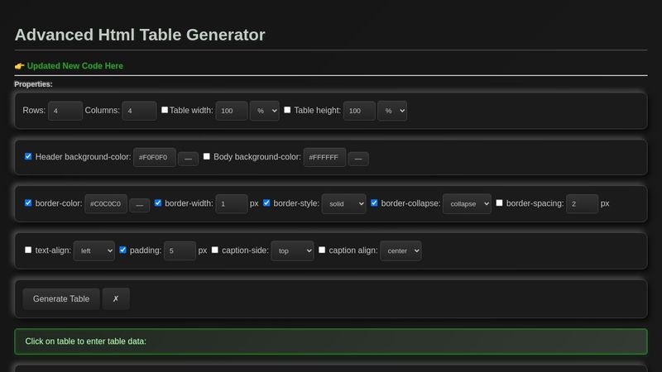Click the X clear button beside Generate Table
The height and width of the screenshot is (372, 662).
click(x=116, y=298)
